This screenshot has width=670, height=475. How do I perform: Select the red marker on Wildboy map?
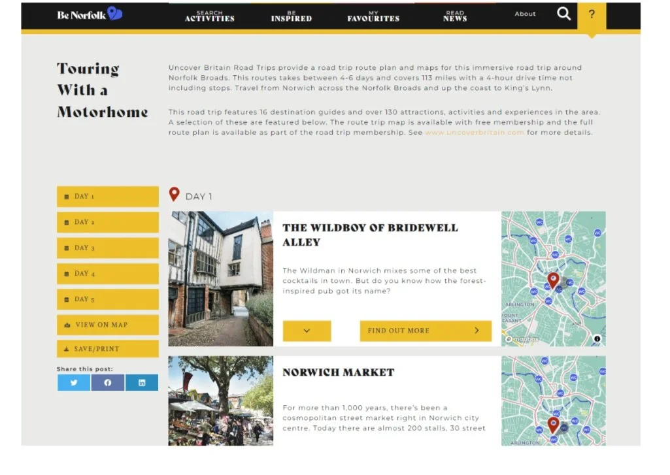(554, 281)
